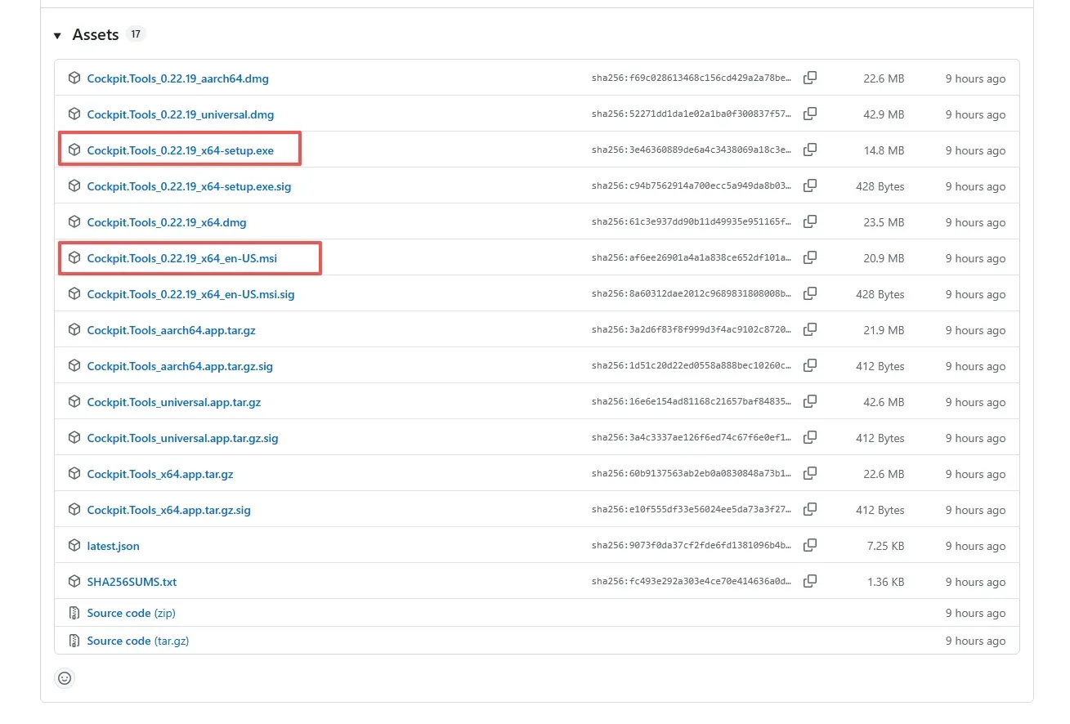Click the "17" assets count badge
The width and height of the screenshot is (1070, 724).
click(136, 34)
